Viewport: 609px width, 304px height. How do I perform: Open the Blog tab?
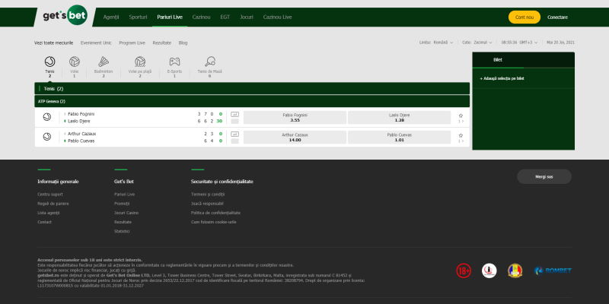(183, 43)
